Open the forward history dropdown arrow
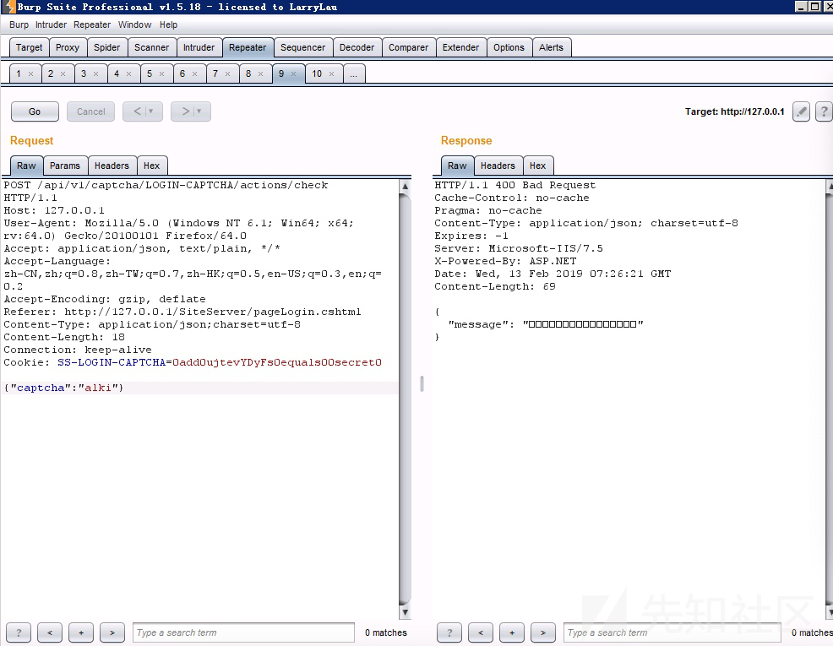 [x=199, y=111]
